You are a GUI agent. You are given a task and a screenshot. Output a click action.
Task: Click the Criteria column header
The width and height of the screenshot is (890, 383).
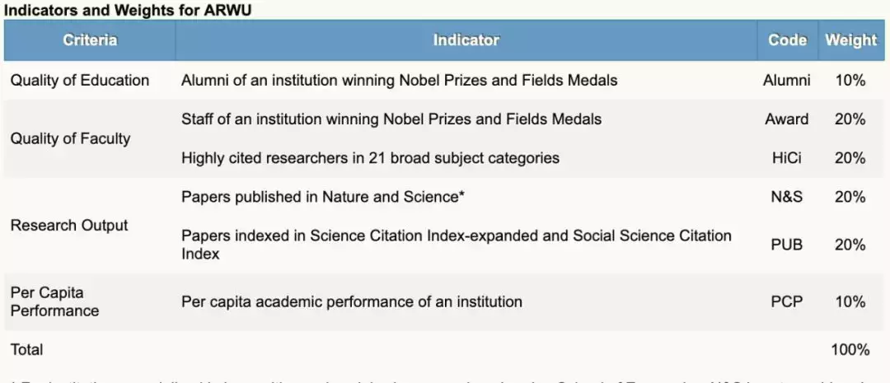click(x=90, y=40)
